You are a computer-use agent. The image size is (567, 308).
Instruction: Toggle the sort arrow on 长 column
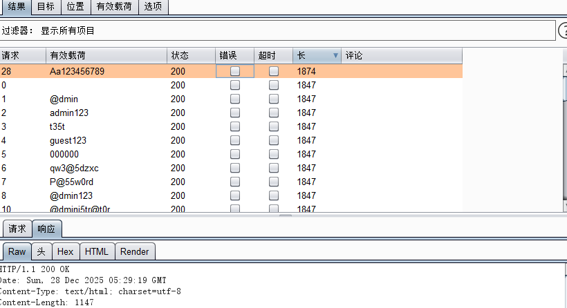pyautogui.click(x=336, y=55)
